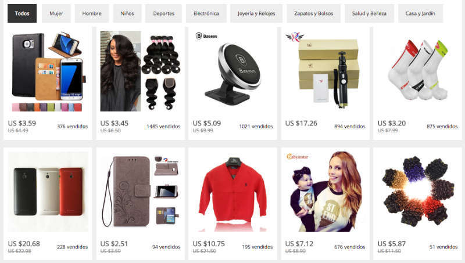Open the Hombre category tab

pyautogui.click(x=92, y=13)
